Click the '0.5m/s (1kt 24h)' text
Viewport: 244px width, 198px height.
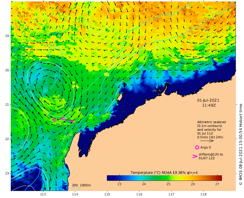coord(210,137)
